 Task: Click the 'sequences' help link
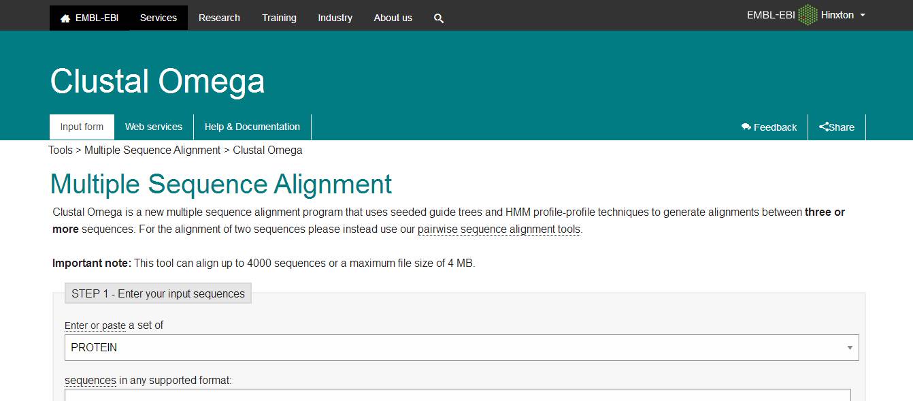tap(90, 380)
